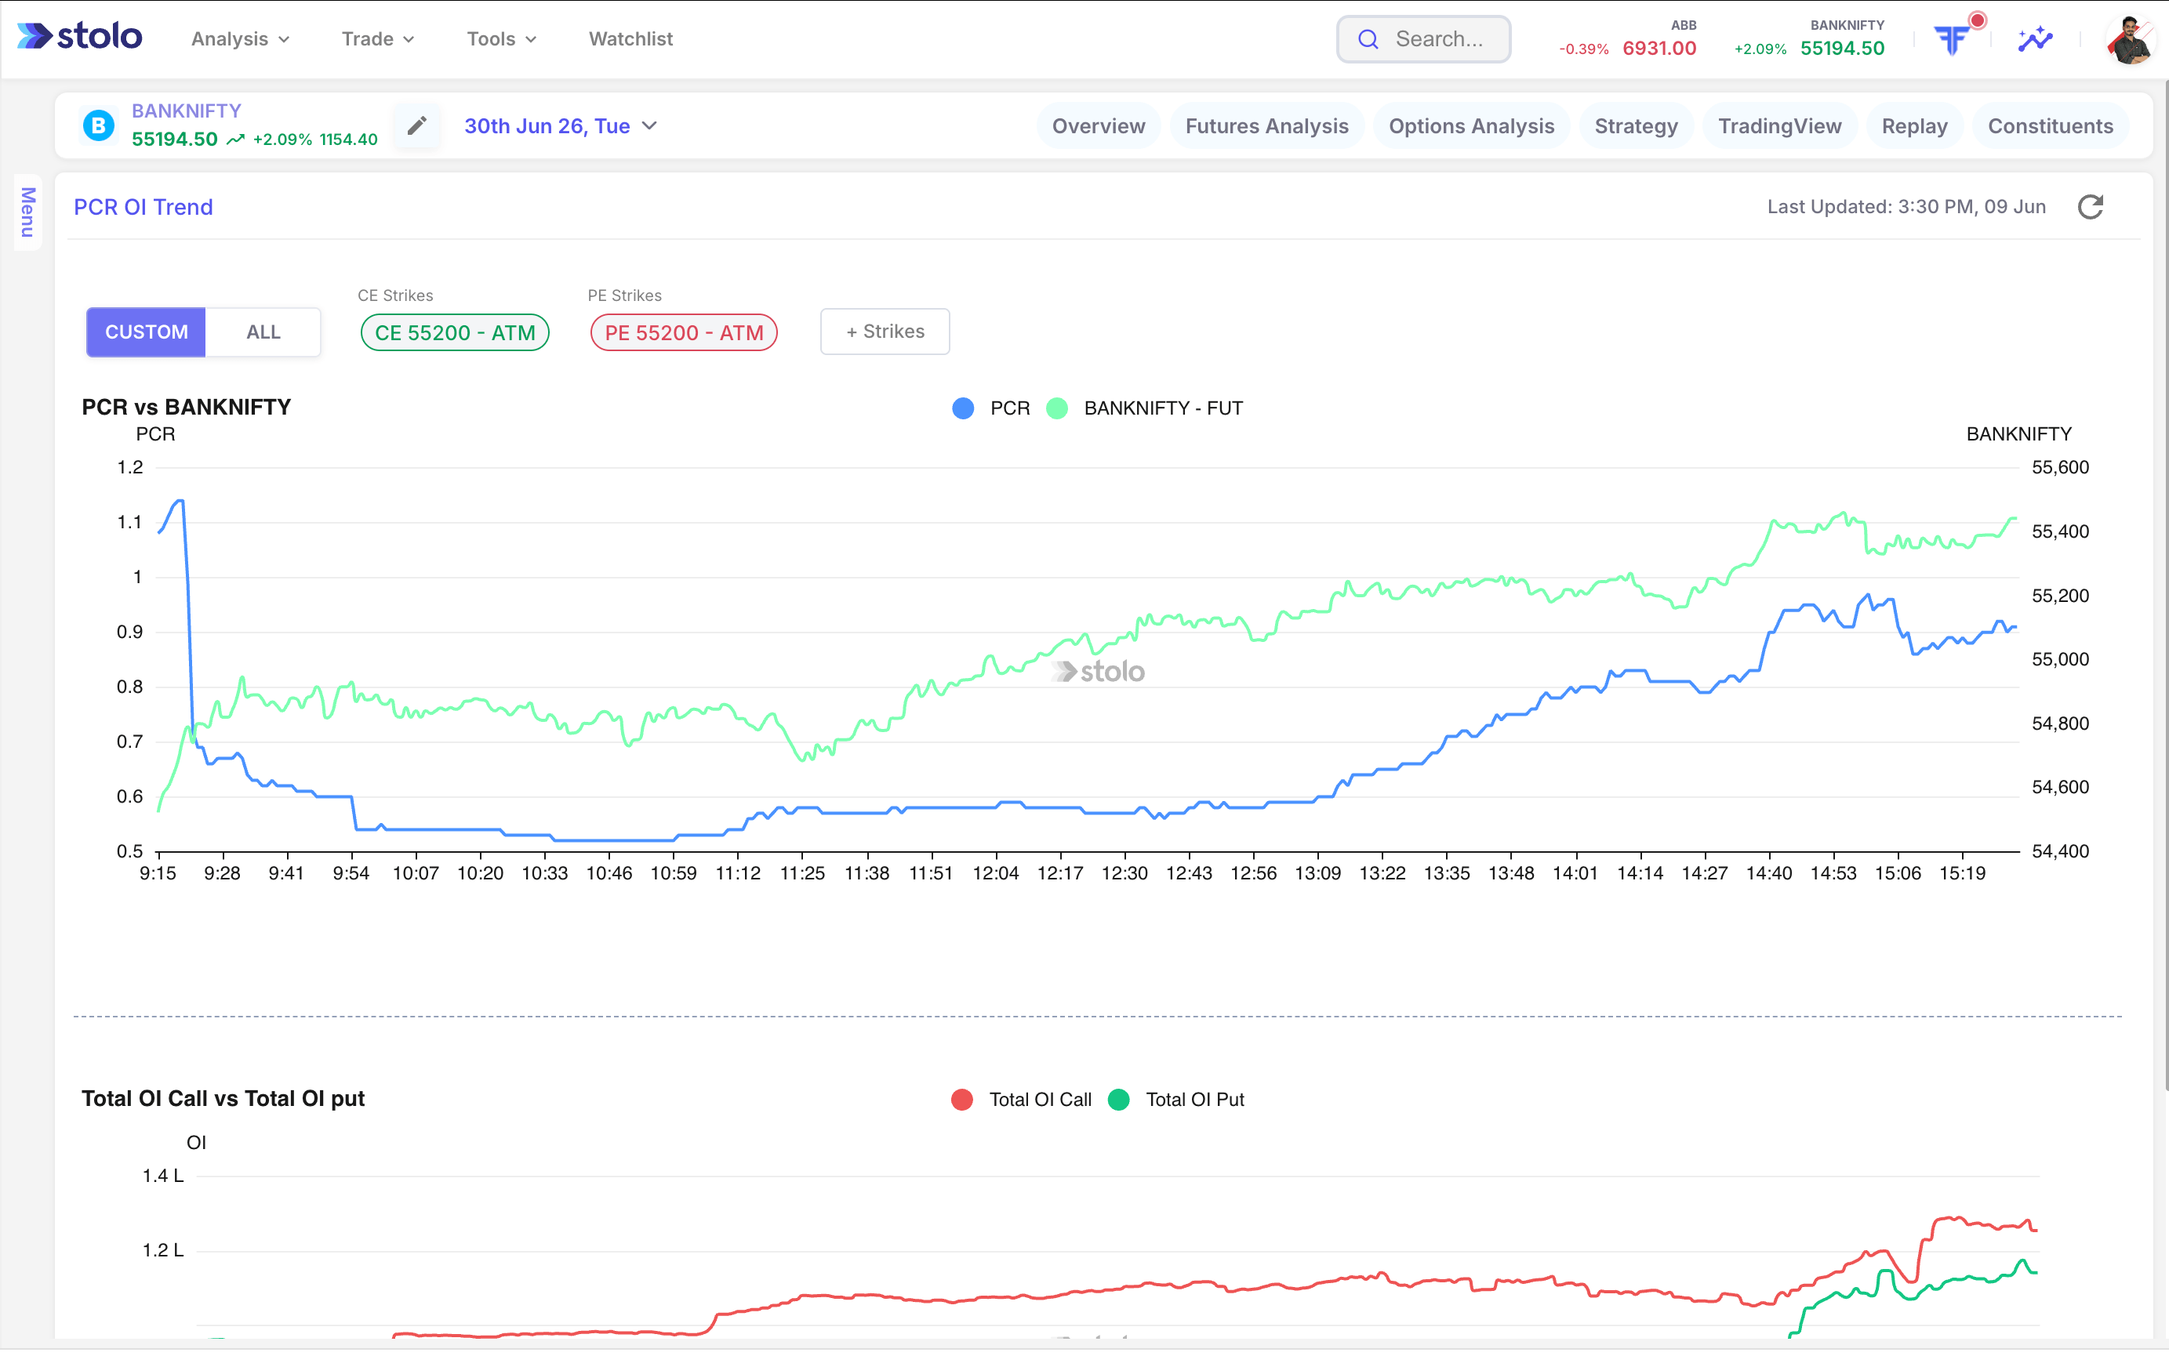The height and width of the screenshot is (1356, 2169).
Task: Click the ABB ticker 6931.00
Action: coord(1627,39)
